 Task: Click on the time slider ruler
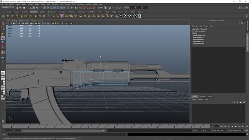tap(106, 126)
